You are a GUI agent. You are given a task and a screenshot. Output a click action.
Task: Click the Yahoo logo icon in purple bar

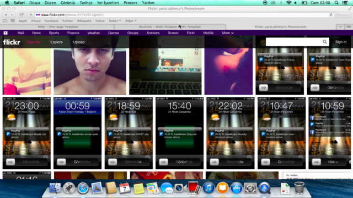[6, 33]
